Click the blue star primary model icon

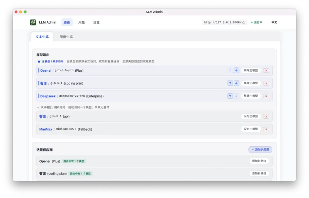coord(39,61)
